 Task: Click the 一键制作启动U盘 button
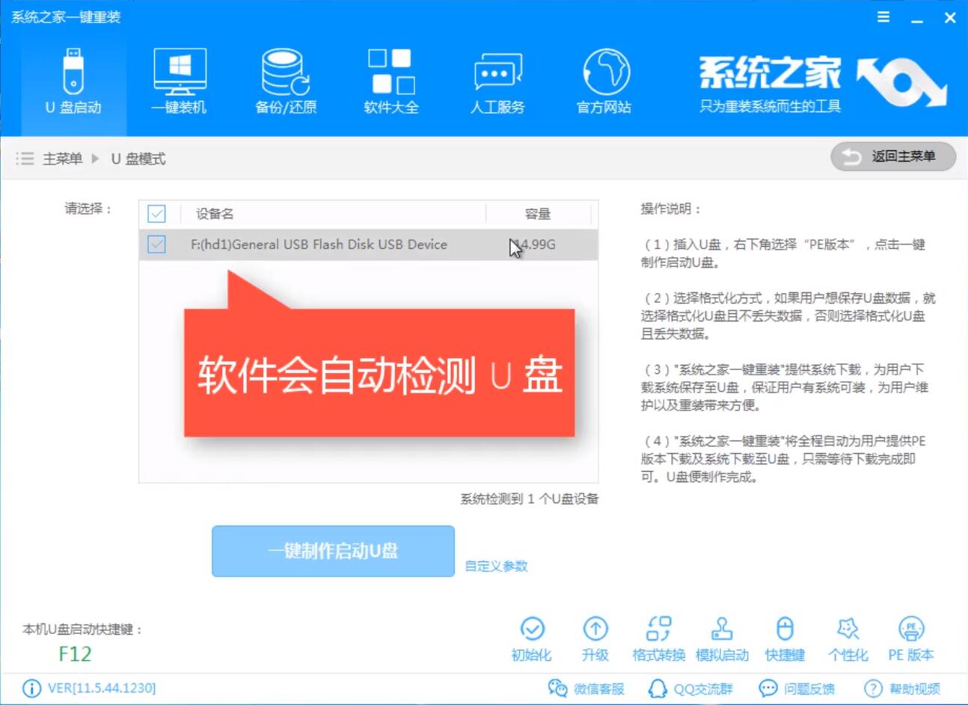pos(333,551)
